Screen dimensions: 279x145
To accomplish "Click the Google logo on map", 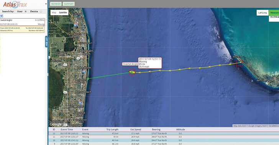I will click(x=56, y=124).
